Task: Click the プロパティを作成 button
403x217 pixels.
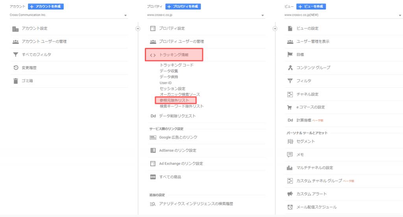Action: click(x=183, y=7)
